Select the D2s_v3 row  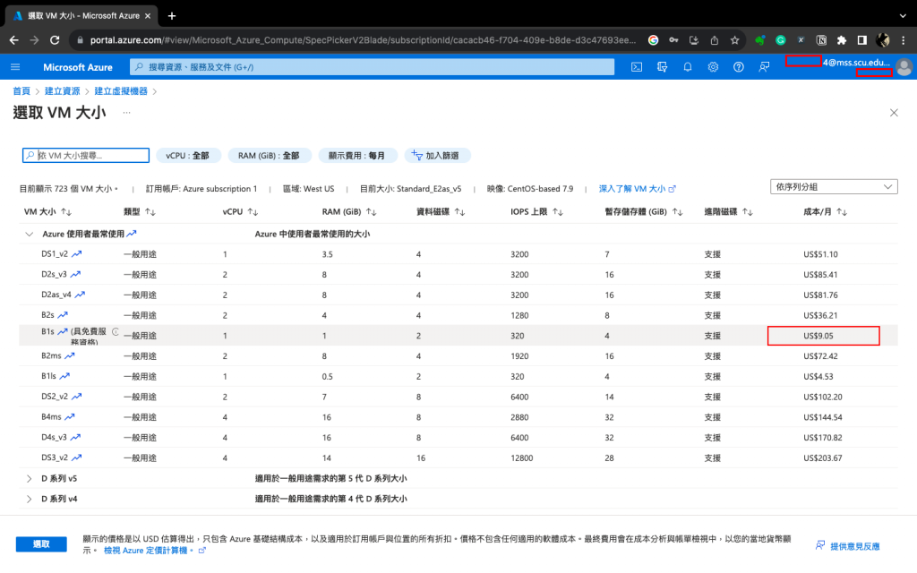point(458,275)
